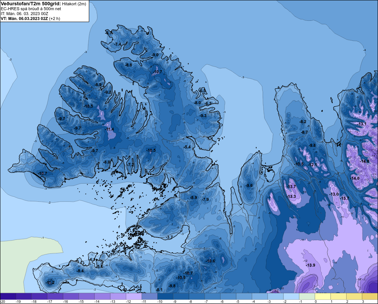378x304 pixels.
Task: Click the -8.1 temperature label
Action: (159, 290)
